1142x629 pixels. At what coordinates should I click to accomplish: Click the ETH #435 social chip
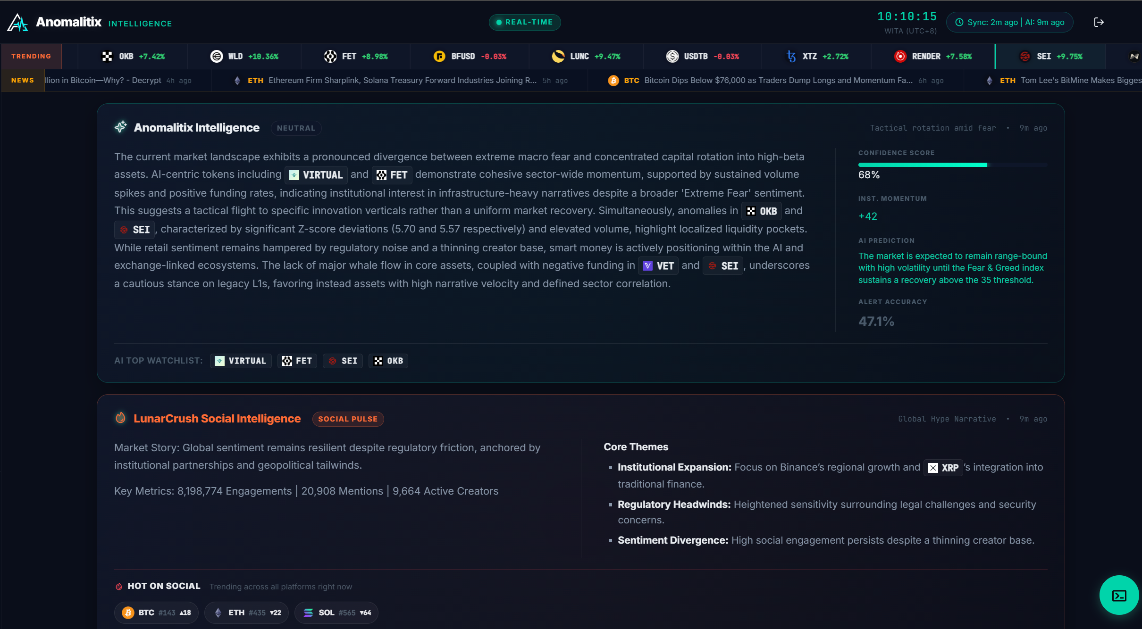pos(246,612)
